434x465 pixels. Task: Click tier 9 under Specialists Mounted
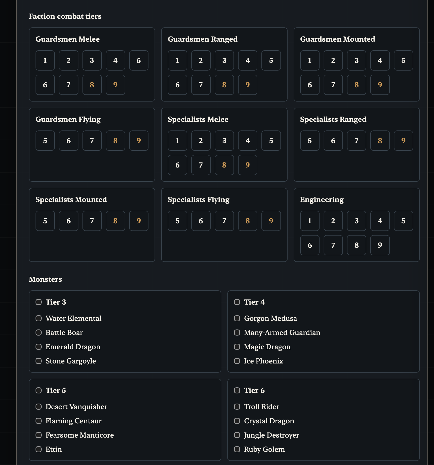click(139, 221)
